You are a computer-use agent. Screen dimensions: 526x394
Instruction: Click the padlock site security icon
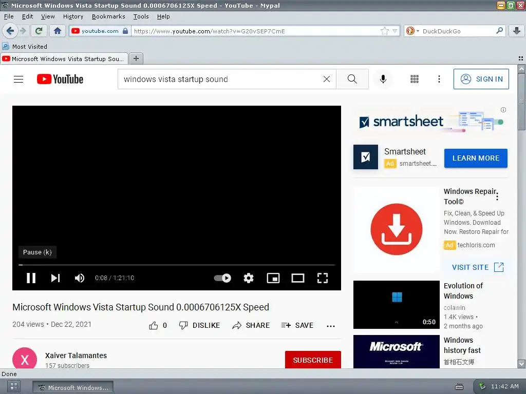pos(125,31)
